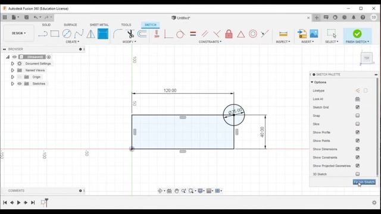
Task: Click the Look At icon in palette
Action: coord(357,99)
